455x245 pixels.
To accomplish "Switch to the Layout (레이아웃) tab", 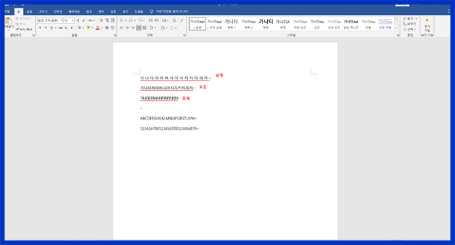I will tap(73, 12).
